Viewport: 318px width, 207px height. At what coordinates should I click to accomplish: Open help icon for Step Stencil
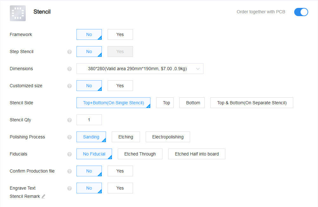(70, 52)
